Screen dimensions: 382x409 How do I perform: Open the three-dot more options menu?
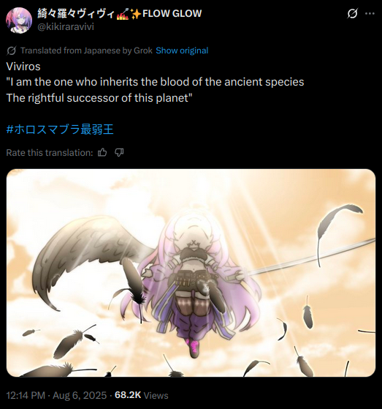pos(370,14)
